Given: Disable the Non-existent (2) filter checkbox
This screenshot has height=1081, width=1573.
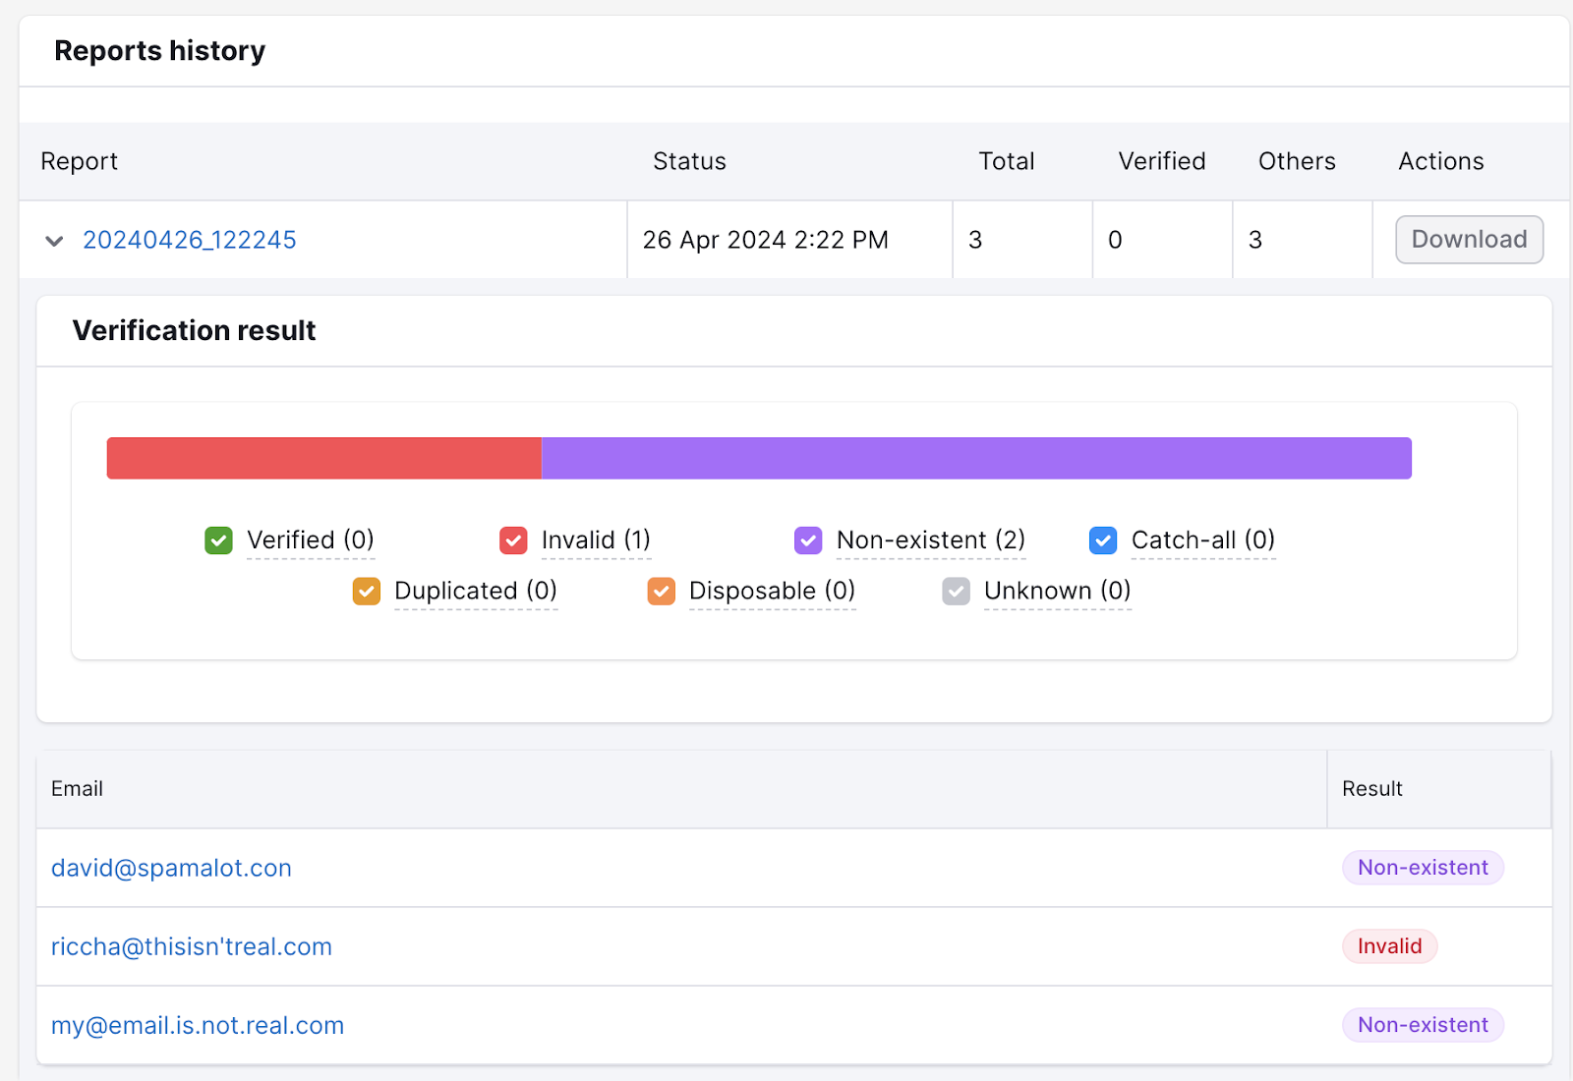Looking at the screenshot, I should (x=808, y=540).
